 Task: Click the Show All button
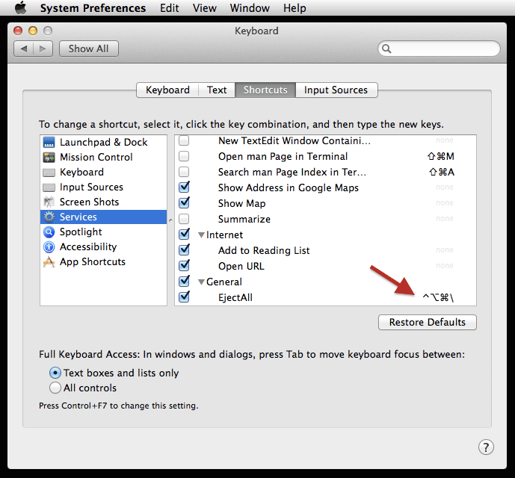(x=89, y=49)
